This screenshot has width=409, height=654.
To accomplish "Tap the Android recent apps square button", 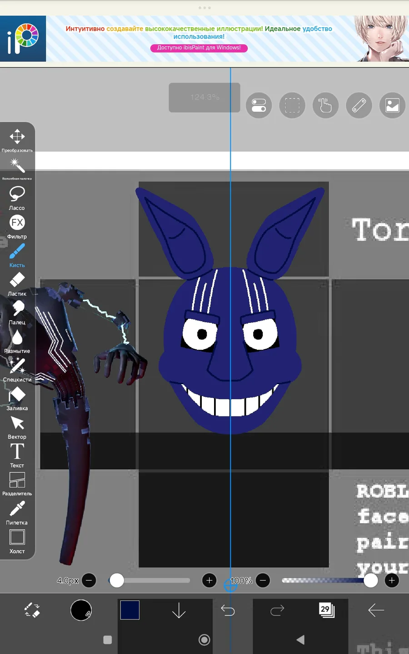I will 108,640.
